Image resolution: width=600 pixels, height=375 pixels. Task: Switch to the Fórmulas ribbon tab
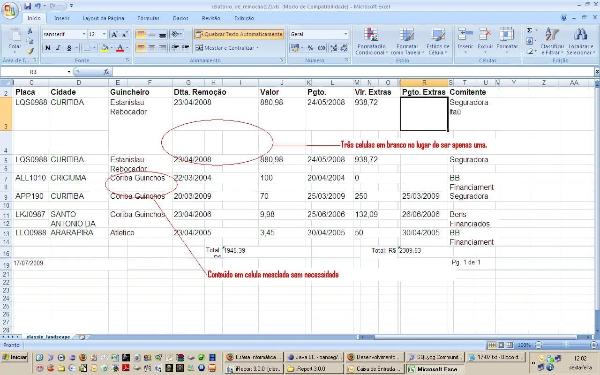point(148,18)
